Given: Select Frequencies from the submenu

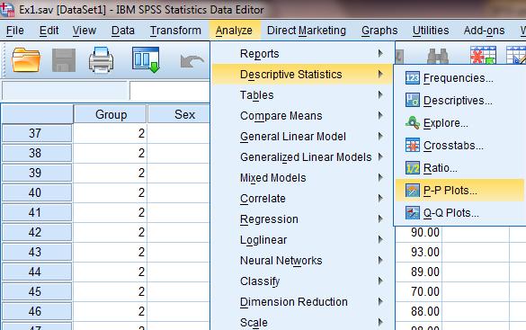Looking at the screenshot, I should pos(459,78).
